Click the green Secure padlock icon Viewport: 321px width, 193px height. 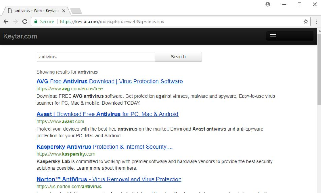[x=36, y=22]
